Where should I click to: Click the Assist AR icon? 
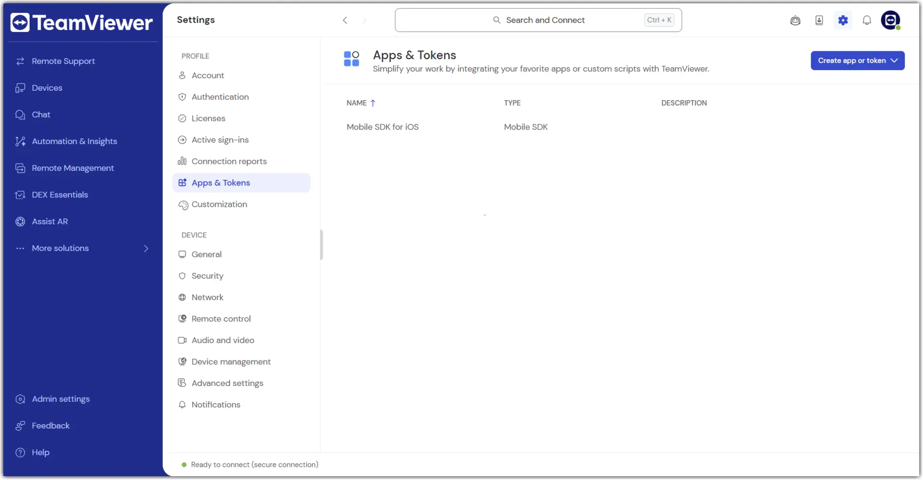click(x=20, y=221)
